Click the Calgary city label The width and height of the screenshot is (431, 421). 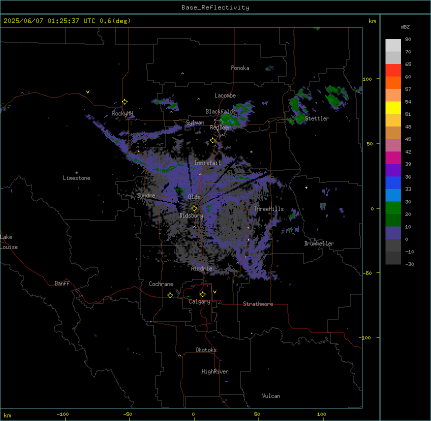click(199, 301)
